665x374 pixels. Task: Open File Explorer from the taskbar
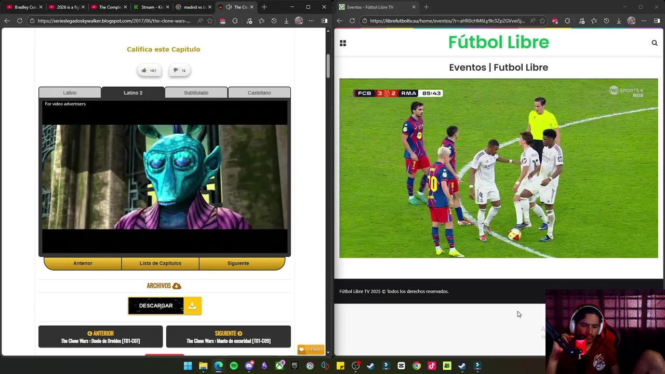pos(203,366)
